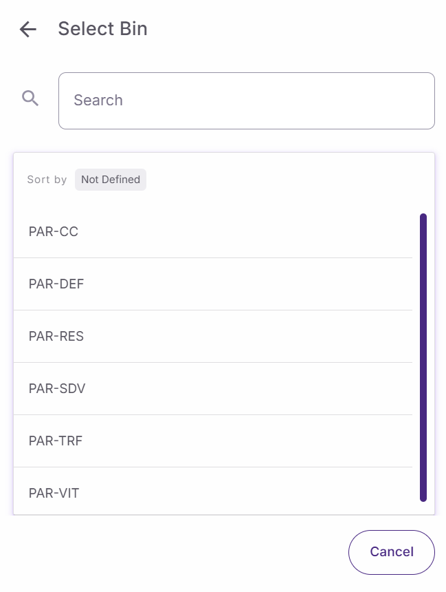This screenshot has height=592, width=446.
Task: Click the magnifying glass search icon
Action: 30,98
